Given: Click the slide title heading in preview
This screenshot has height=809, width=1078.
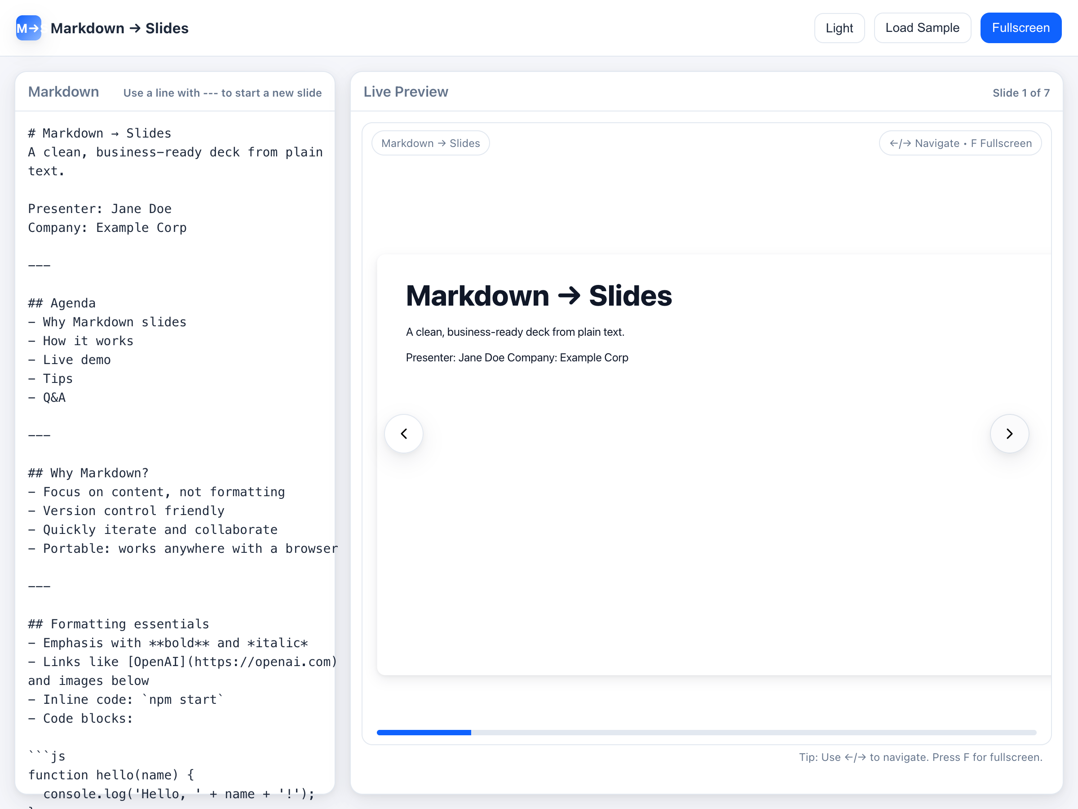Looking at the screenshot, I should tap(539, 296).
